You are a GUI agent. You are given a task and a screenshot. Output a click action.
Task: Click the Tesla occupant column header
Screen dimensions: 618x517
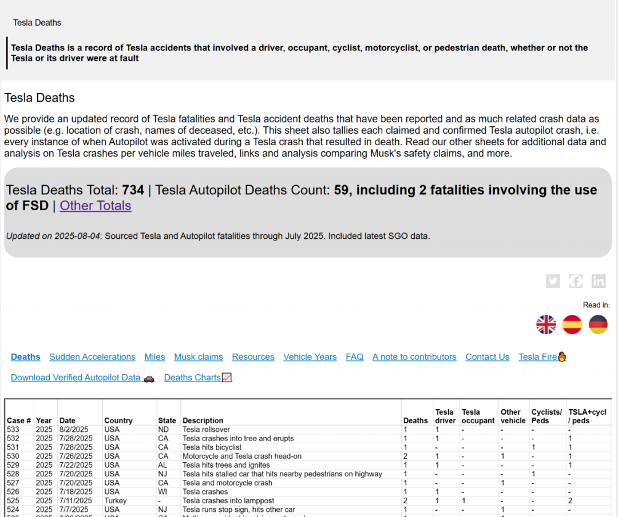[x=478, y=416]
